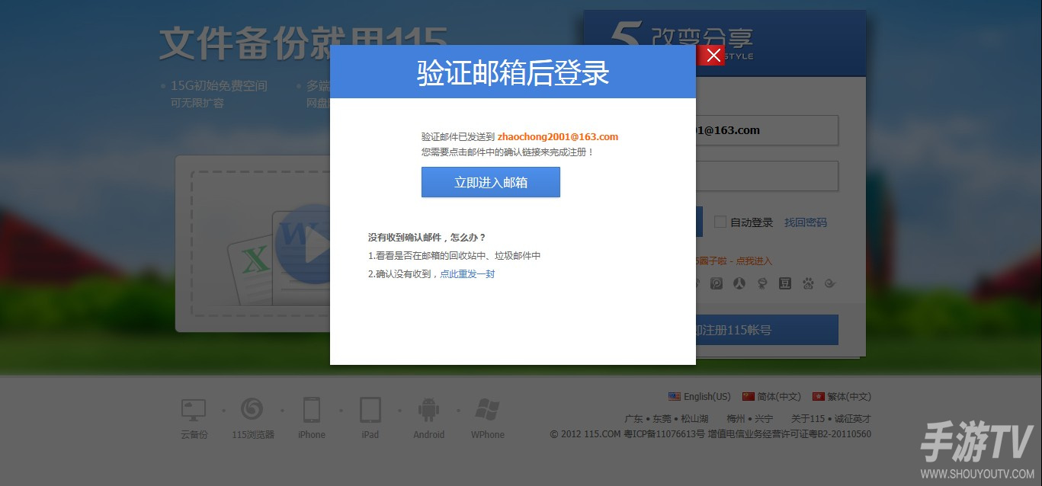
Task: Click the 115 改变分享 logo
Action: tap(682, 42)
